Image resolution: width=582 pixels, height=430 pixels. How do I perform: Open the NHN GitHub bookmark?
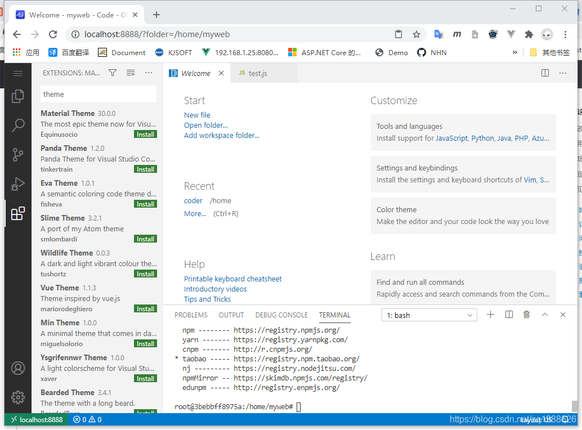(432, 53)
